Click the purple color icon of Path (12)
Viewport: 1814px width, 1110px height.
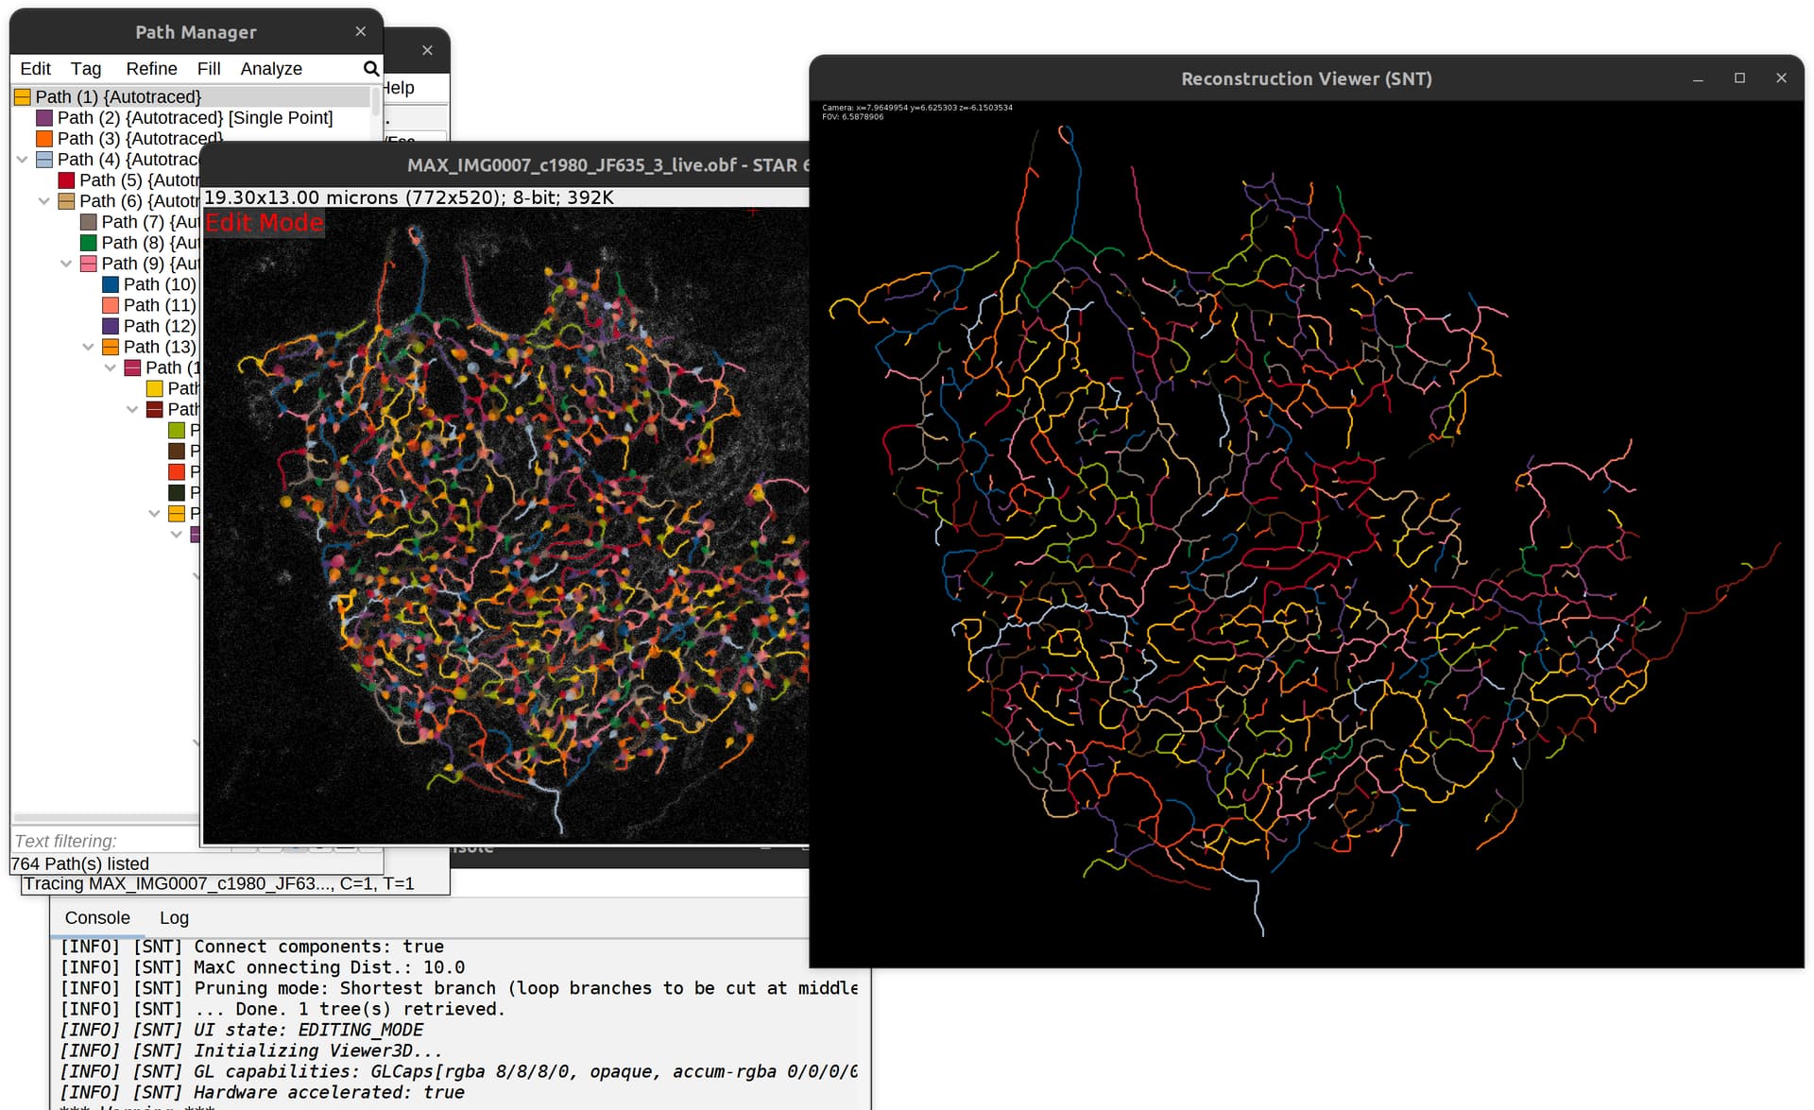click(109, 326)
